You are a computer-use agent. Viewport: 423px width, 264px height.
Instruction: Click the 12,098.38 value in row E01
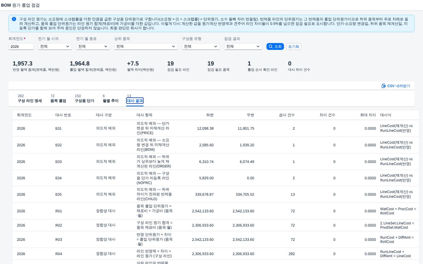tap(205, 128)
